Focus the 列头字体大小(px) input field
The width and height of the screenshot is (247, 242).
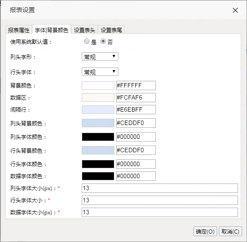[160, 188]
